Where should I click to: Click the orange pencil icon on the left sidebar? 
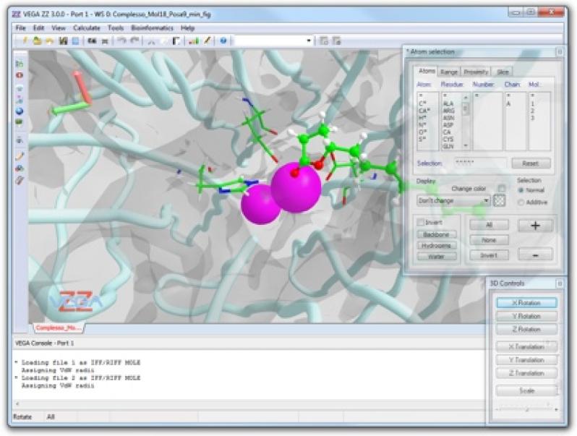point(20,156)
